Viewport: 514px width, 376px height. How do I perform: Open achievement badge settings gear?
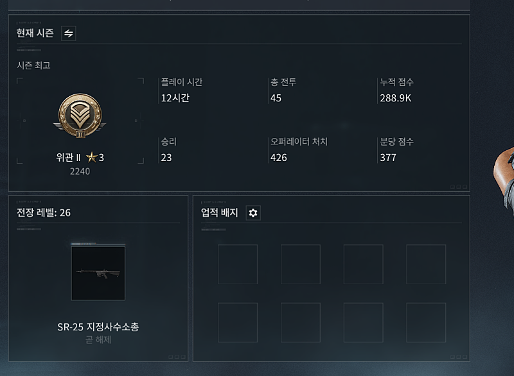[253, 213]
